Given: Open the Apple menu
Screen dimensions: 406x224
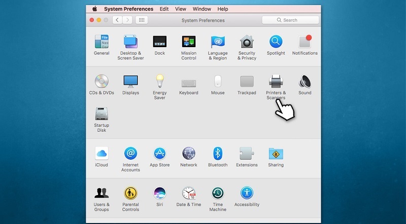Looking at the screenshot, I should 95,9.
